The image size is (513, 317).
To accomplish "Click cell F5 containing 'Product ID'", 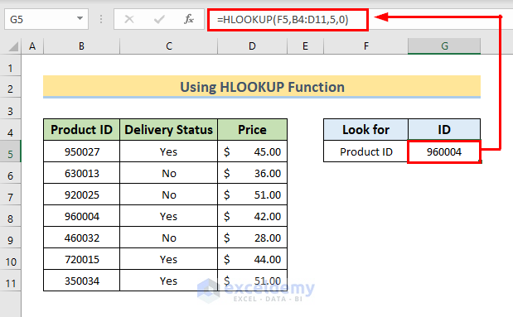I will point(365,151).
